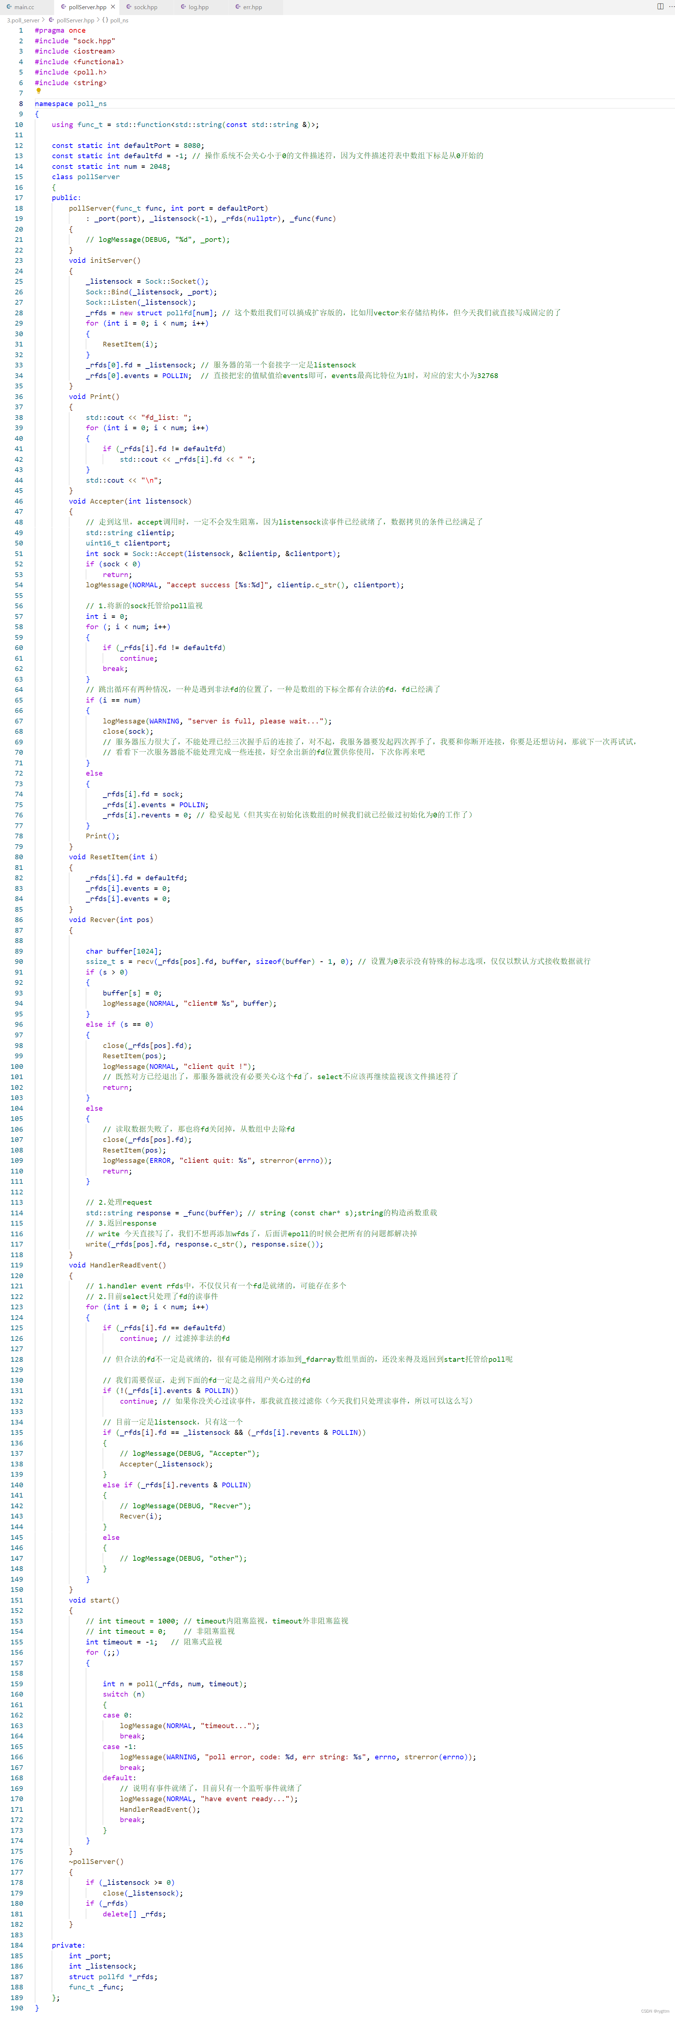Click '~pollServer()' destructor header

point(96,1862)
